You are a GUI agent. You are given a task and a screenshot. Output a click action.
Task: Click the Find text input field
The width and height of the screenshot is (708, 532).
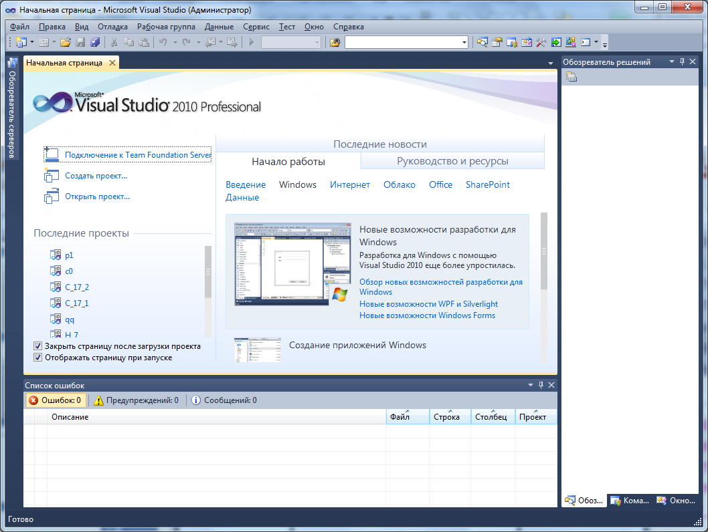point(403,42)
